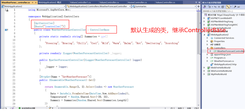Click the Connected Services cloud icon

pos(212,38)
